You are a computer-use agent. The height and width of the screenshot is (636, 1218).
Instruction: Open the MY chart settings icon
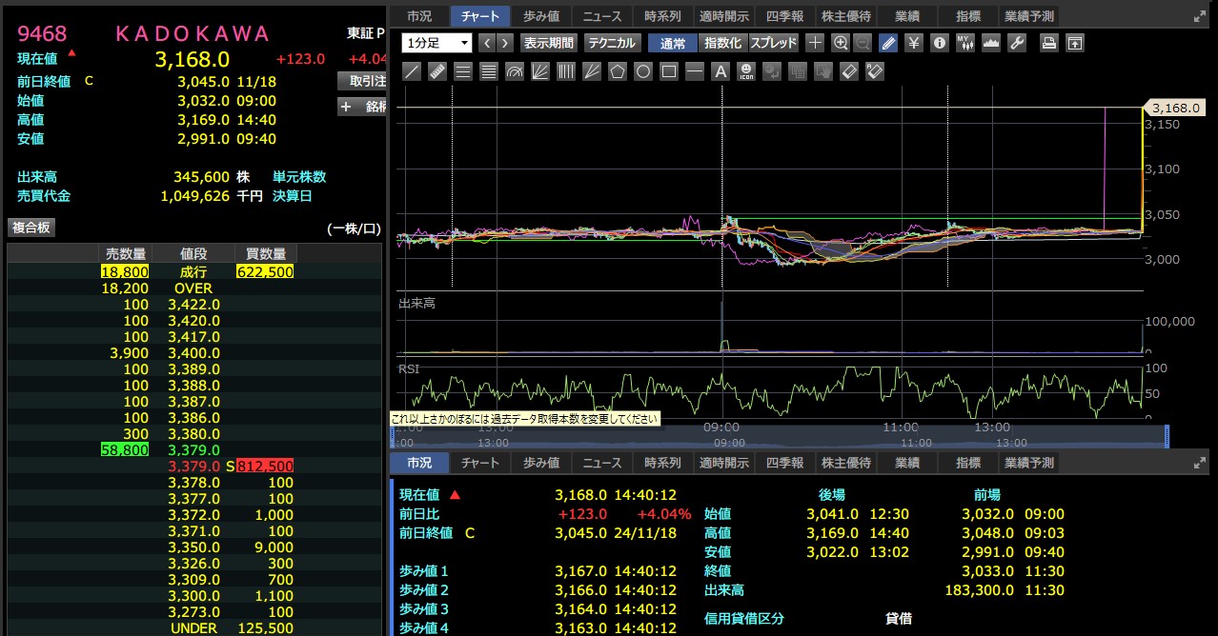coord(965,43)
